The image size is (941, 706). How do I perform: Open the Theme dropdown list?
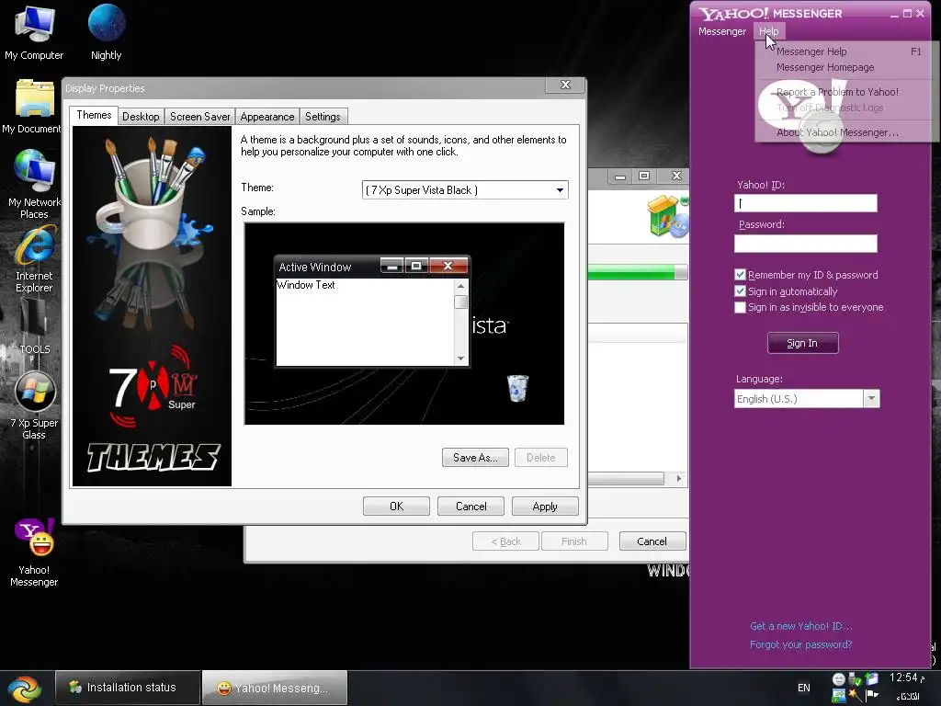560,190
